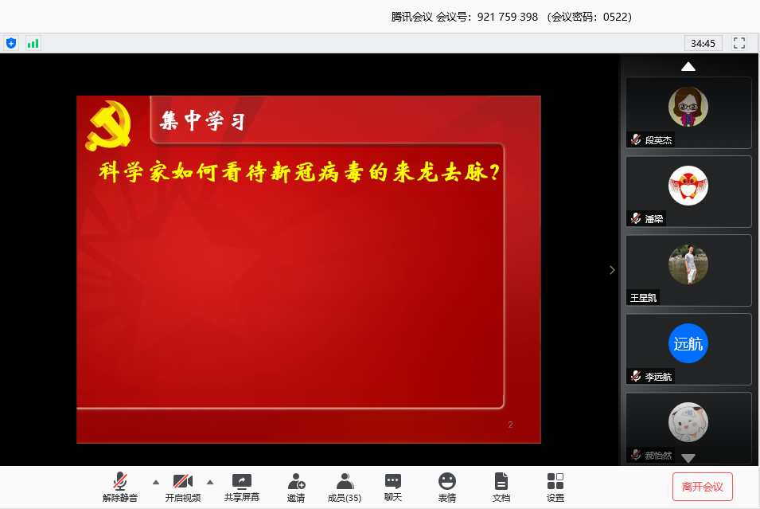The width and height of the screenshot is (760, 509).
Task: Open the 文档 documents icon
Action: (501, 486)
